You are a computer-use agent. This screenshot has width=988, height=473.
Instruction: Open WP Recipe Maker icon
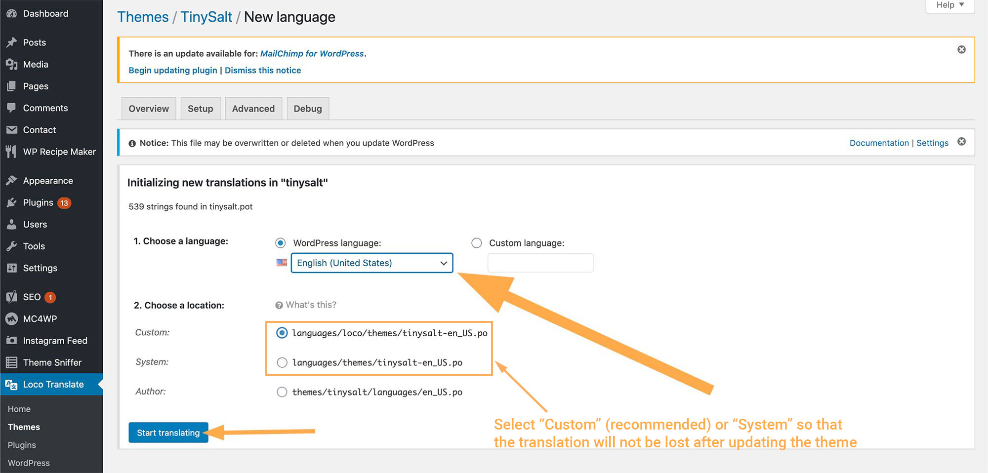coord(12,152)
